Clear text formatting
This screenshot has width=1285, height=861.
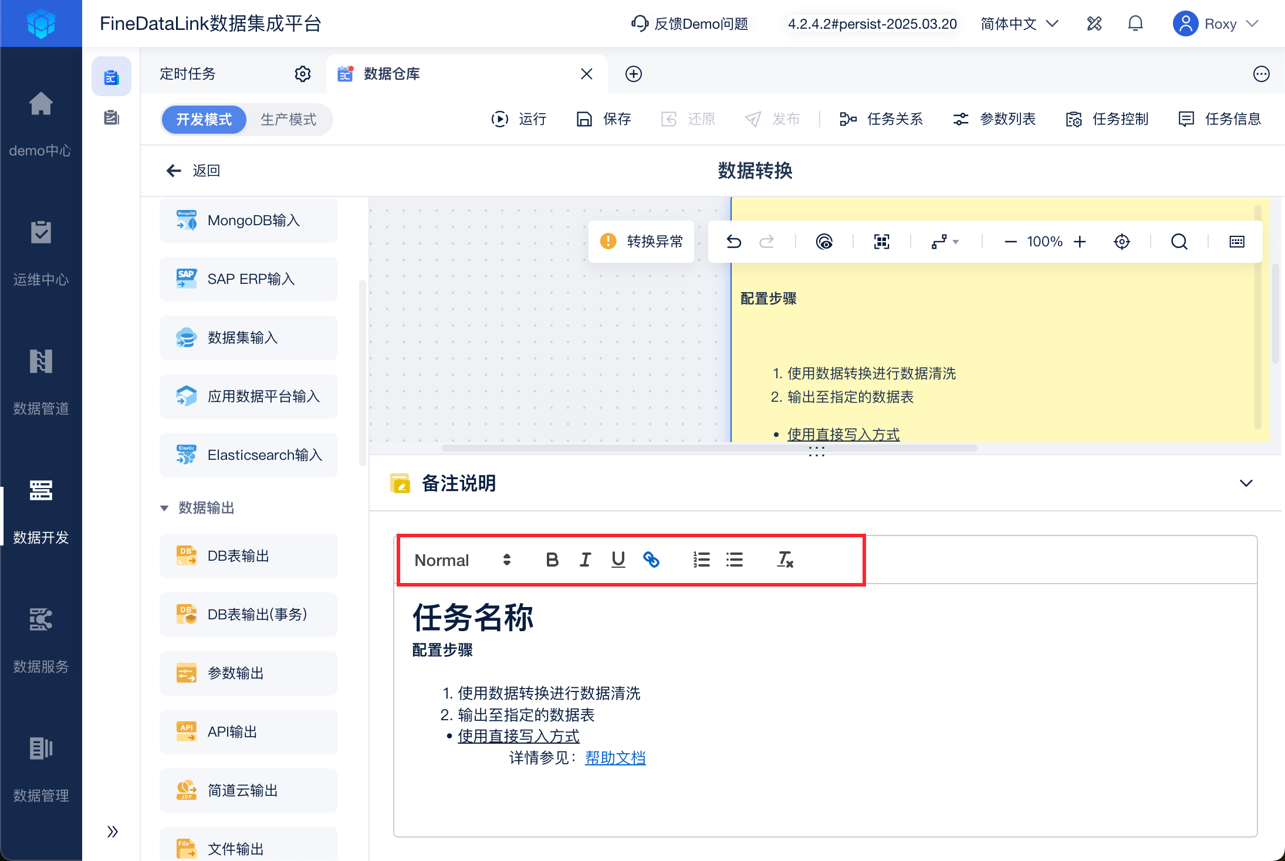785,560
